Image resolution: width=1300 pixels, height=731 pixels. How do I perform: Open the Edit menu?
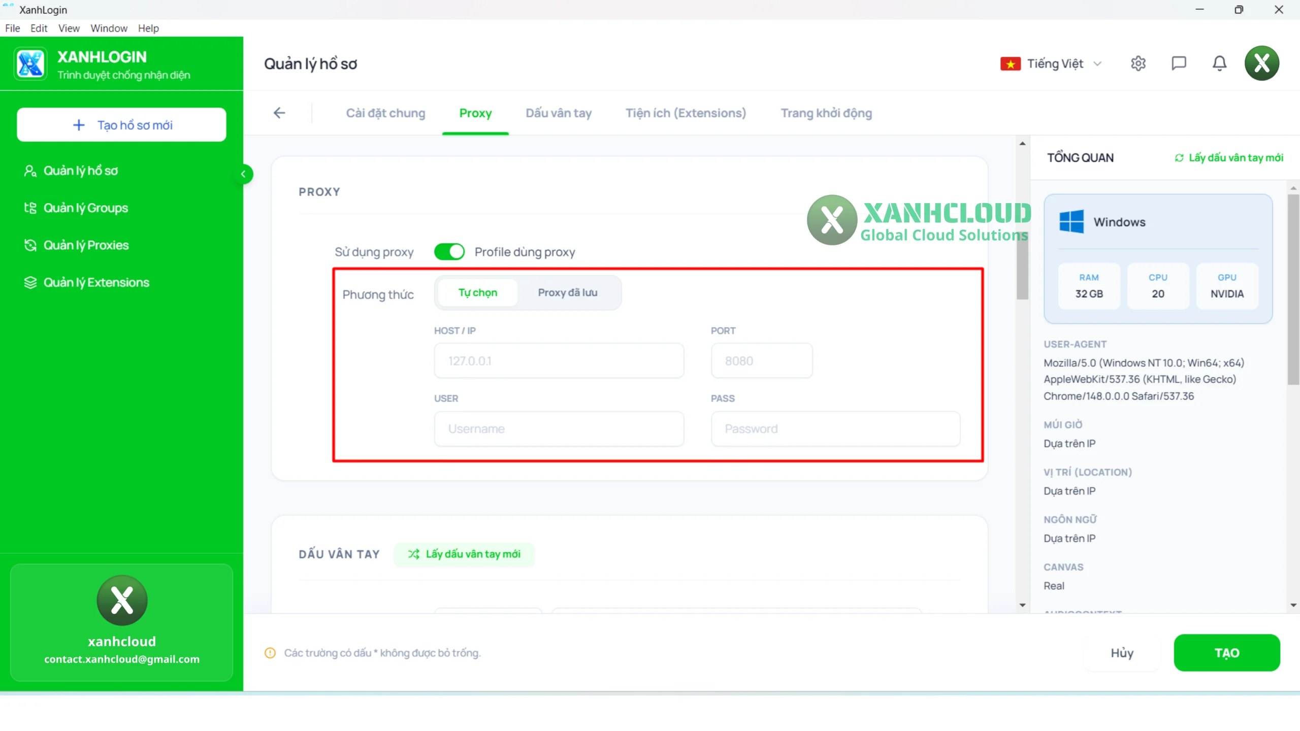coord(39,28)
